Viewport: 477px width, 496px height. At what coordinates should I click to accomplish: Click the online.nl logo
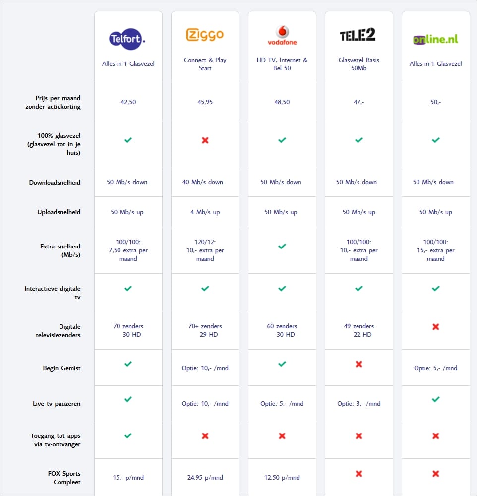(x=435, y=39)
